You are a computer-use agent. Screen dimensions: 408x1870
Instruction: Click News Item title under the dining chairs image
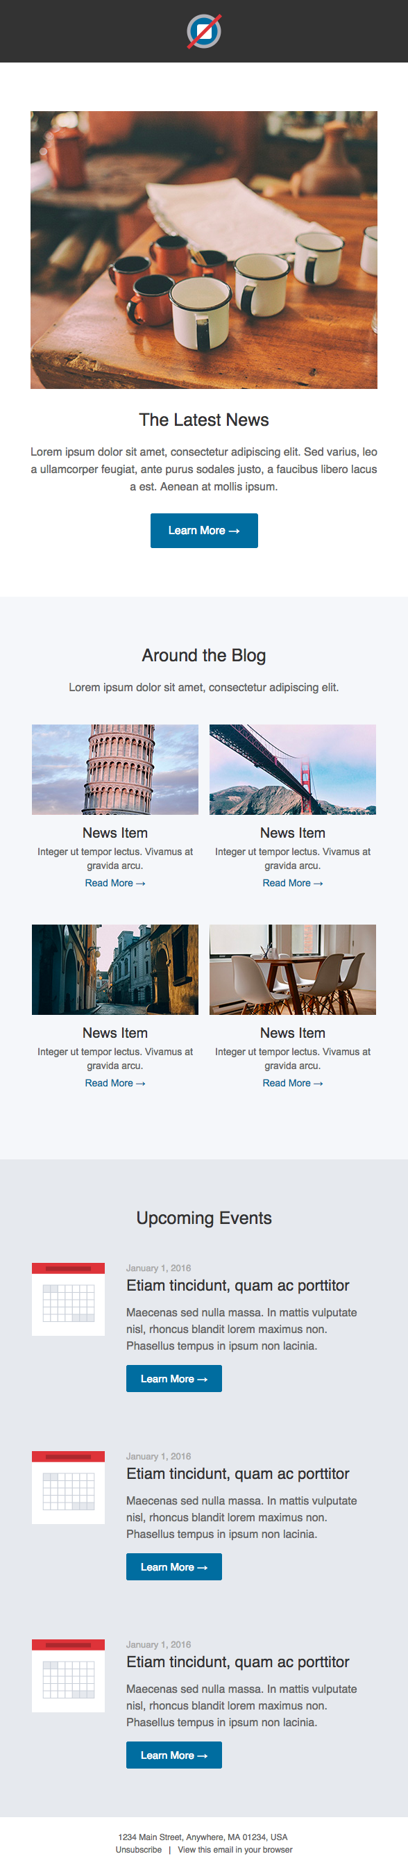click(x=293, y=1033)
